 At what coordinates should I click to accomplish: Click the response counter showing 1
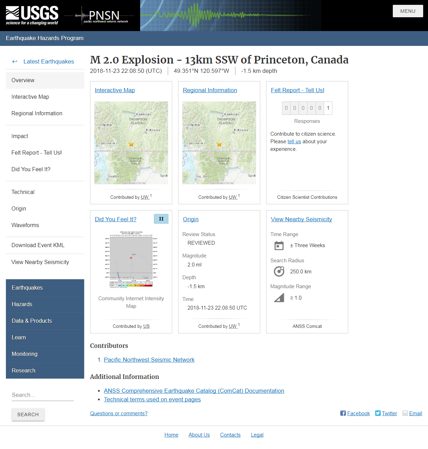328,108
